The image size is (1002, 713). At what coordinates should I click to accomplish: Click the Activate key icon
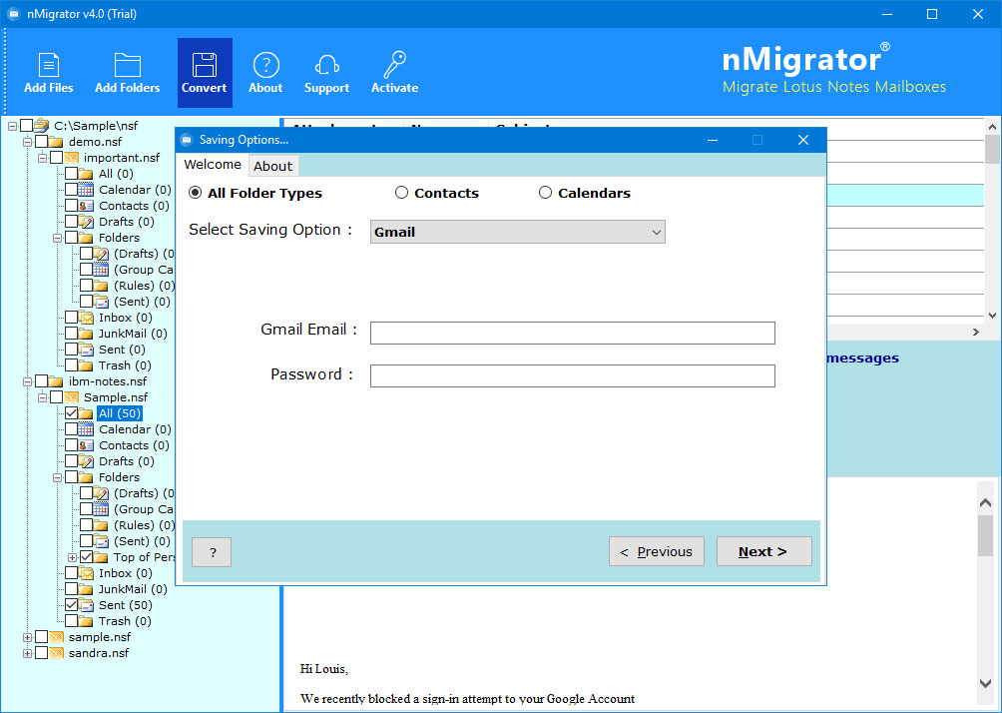394,65
